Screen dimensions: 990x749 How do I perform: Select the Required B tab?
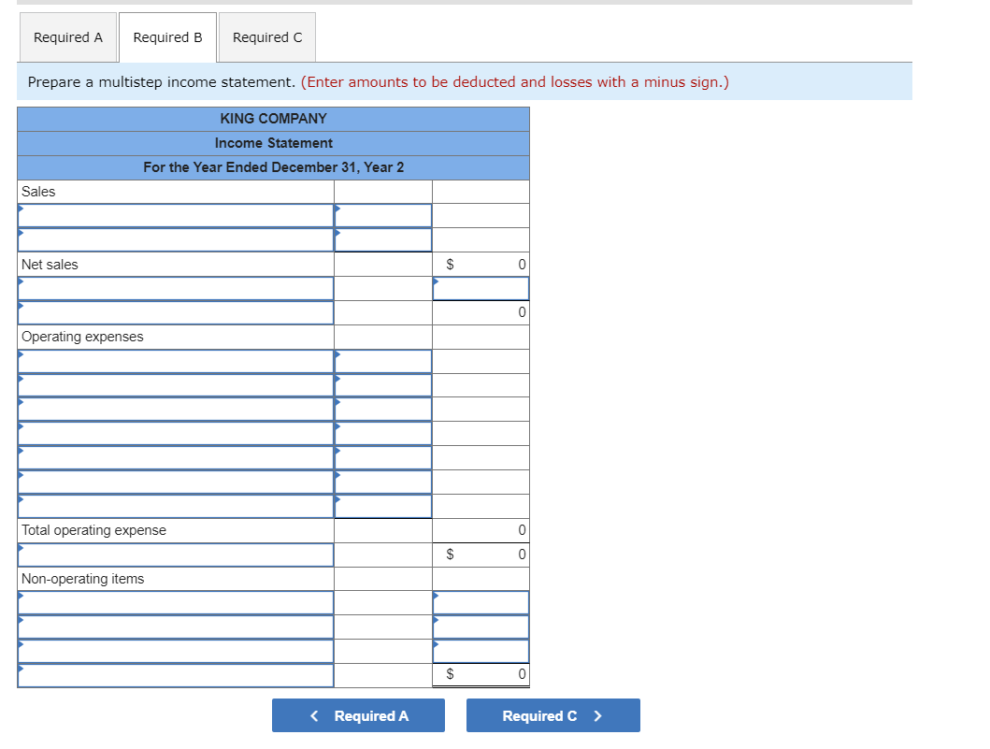point(167,37)
